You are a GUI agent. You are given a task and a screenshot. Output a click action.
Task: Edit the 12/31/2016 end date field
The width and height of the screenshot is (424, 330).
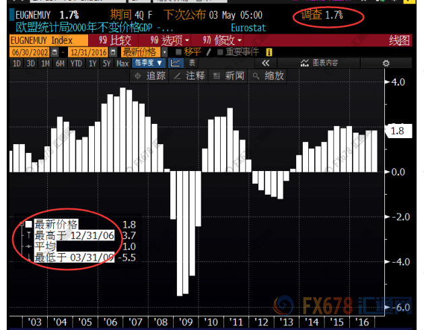click(88, 52)
